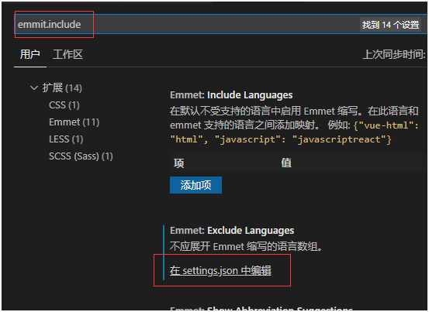Select the Emmet: Show Abbreviation Suggestions setting
Viewport: 429px width, 312px height.
point(261,308)
